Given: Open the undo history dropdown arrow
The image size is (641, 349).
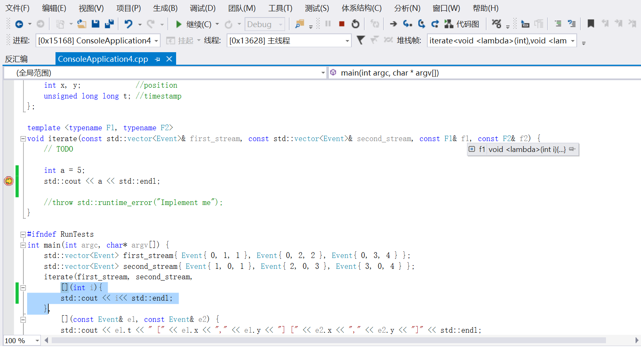Looking at the screenshot, I should click(140, 24).
